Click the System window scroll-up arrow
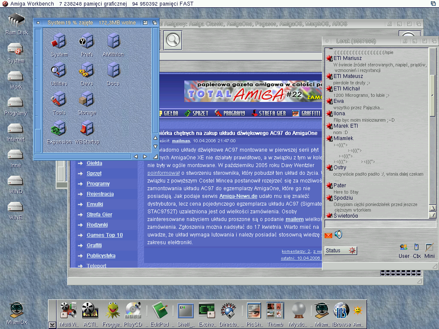The height and width of the screenshot is (329, 439). click(x=156, y=138)
